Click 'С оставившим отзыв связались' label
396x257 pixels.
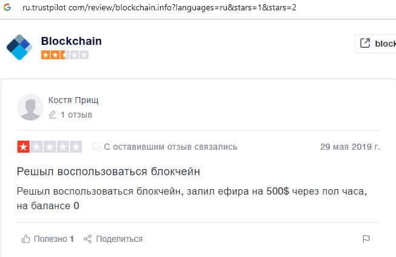click(170, 147)
